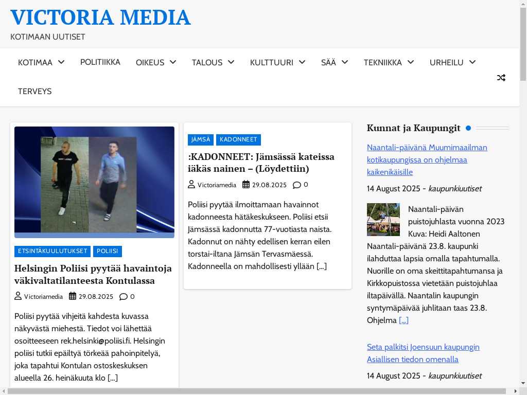Open the TERVEYS menu item
Image resolution: width=527 pixels, height=395 pixels.
35,92
